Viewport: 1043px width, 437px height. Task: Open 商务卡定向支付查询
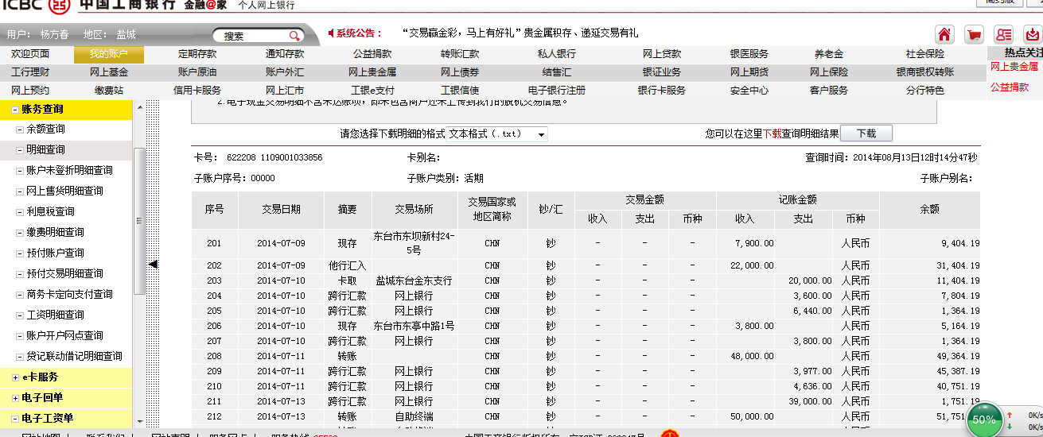coord(70,294)
